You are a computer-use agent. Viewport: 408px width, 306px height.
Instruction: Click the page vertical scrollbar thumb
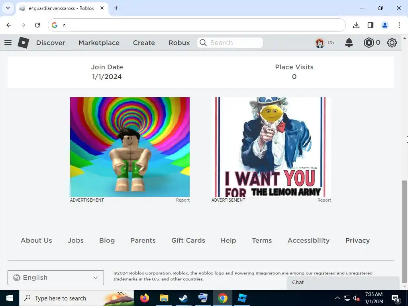[404, 231]
